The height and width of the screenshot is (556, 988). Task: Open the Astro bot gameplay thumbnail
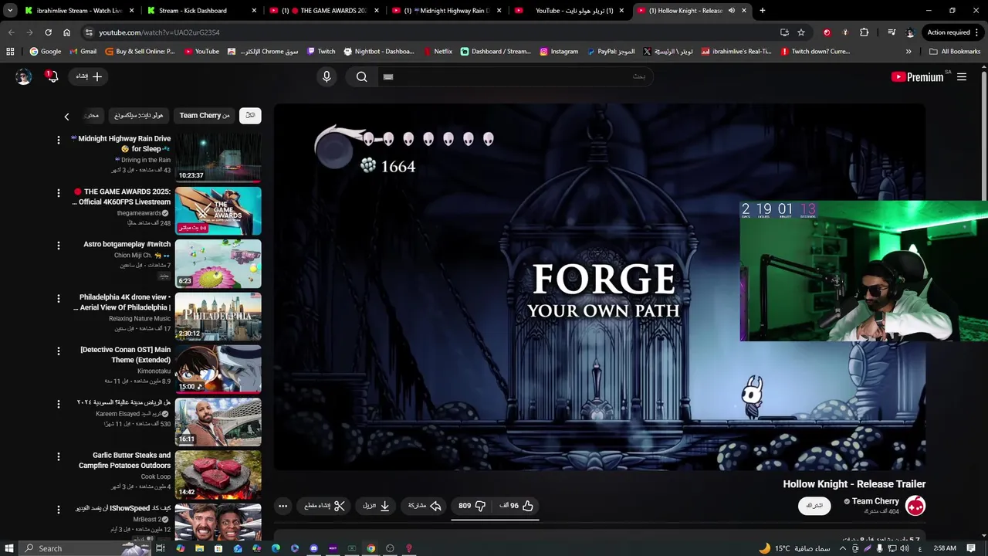pyautogui.click(x=218, y=263)
